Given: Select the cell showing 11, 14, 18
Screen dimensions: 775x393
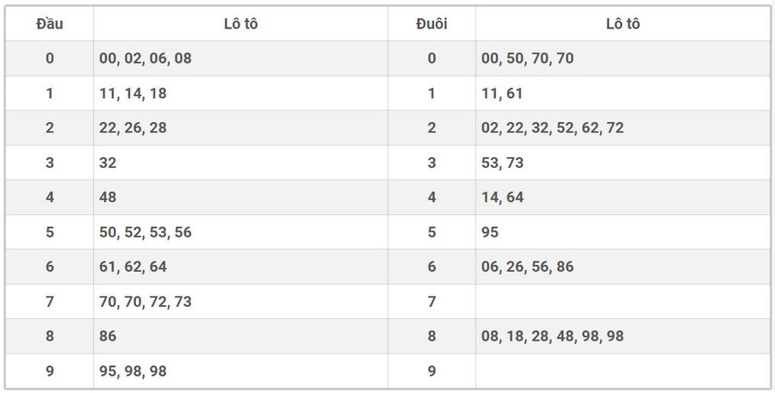Looking at the screenshot, I should tap(133, 94).
